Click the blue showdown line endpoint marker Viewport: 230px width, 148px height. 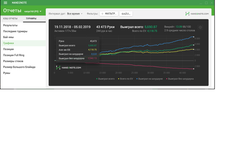coord(194,37)
